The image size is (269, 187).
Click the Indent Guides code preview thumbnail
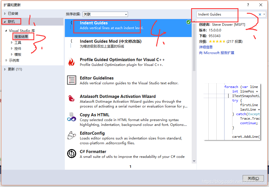[x=232, y=111]
